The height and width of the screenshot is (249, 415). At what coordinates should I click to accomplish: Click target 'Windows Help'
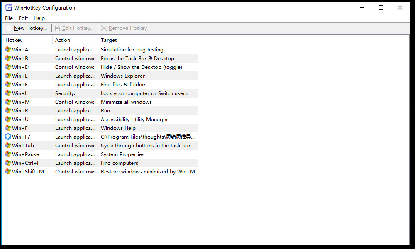tap(118, 128)
